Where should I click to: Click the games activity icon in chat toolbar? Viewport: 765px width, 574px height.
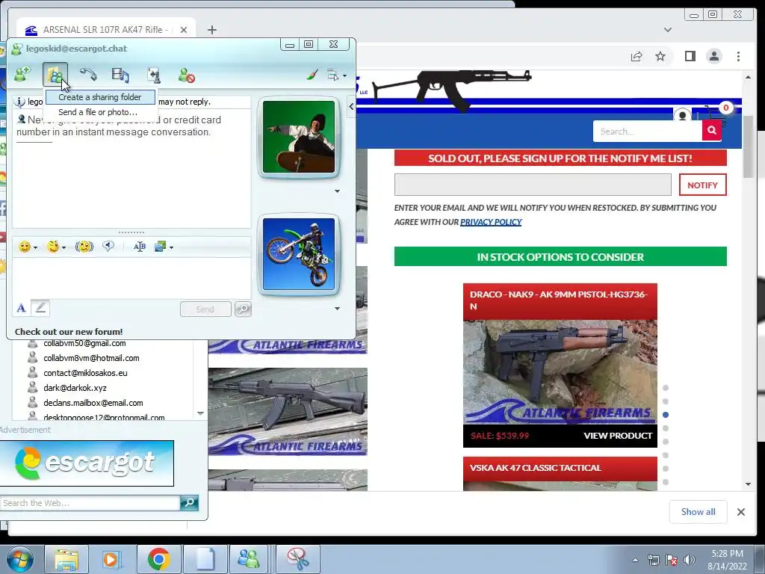(154, 75)
